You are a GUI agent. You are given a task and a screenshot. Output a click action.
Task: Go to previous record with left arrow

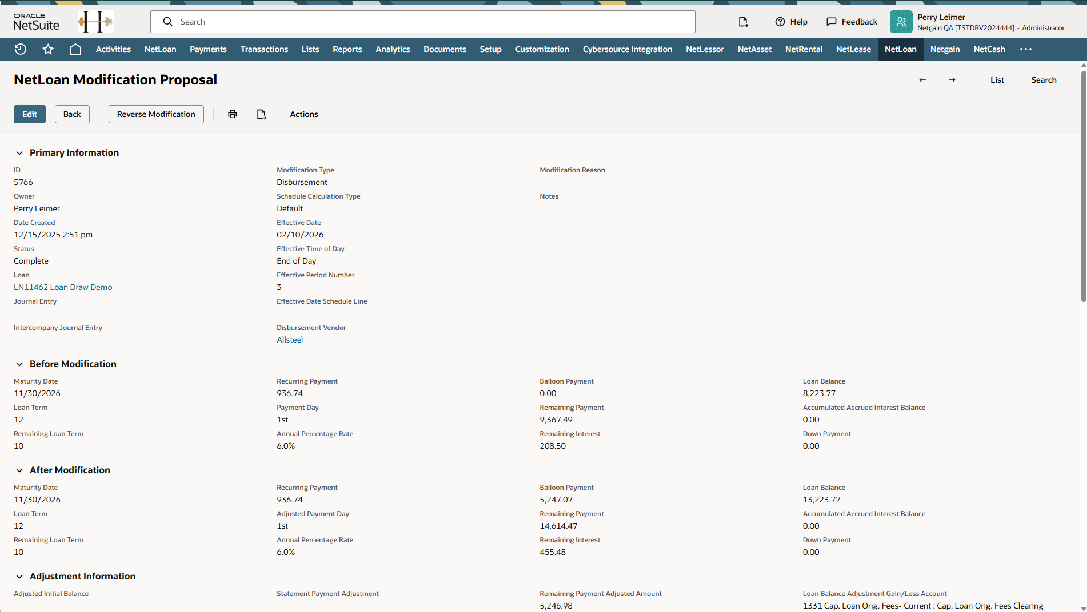click(x=922, y=80)
